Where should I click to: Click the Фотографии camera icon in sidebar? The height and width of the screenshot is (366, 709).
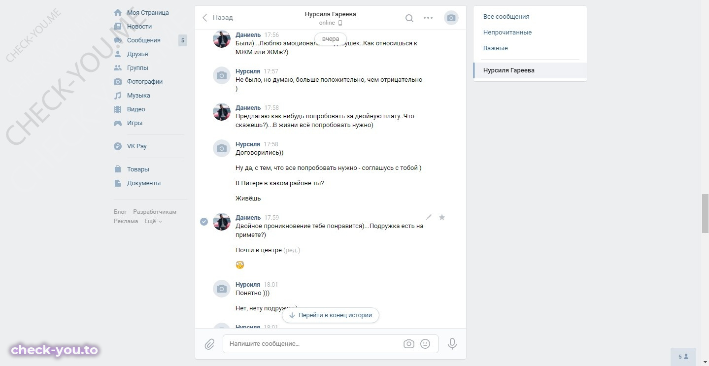pyautogui.click(x=118, y=81)
